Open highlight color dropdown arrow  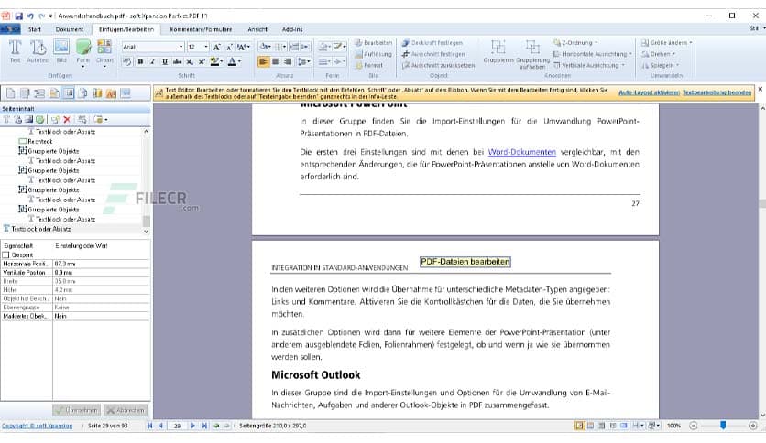(223, 61)
